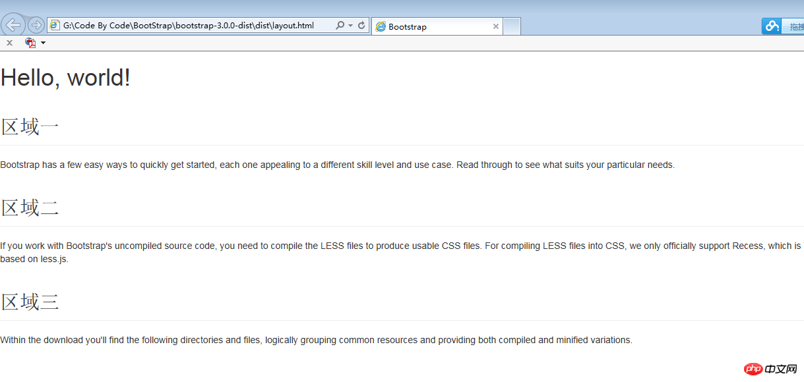This screenshot has width=804, height=382.
Task: Click the 区域一 section heading
Action: (30, 126)
